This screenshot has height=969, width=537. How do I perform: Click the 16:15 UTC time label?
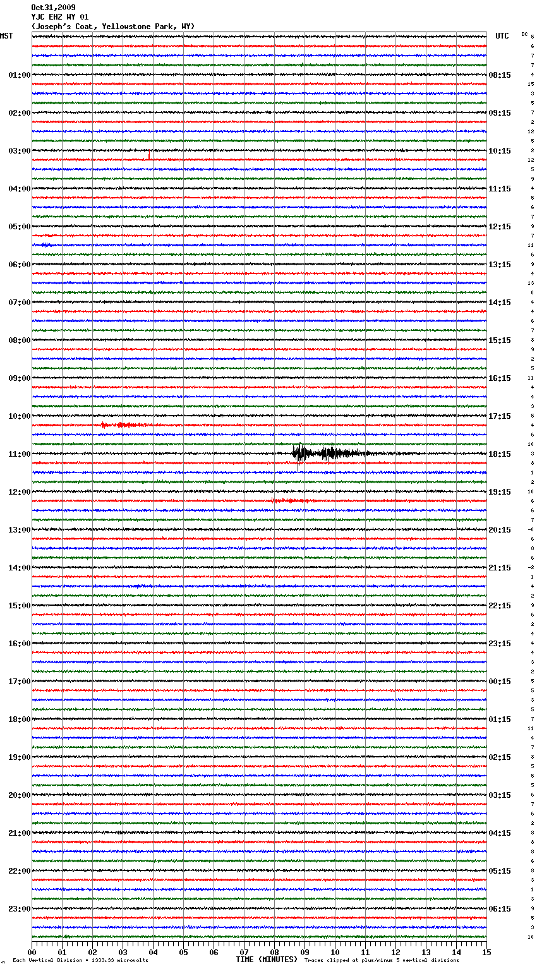coord(500,378)
